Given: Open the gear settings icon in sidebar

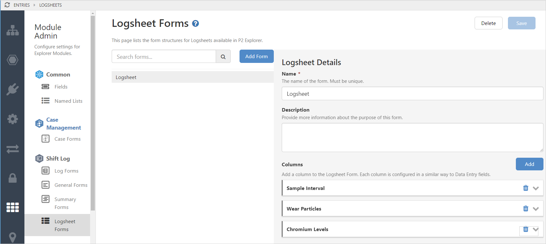Looking at the screenshot, I should (x=13, y=119).
